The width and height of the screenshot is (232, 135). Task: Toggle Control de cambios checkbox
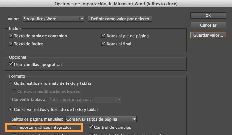pos(91,127)
